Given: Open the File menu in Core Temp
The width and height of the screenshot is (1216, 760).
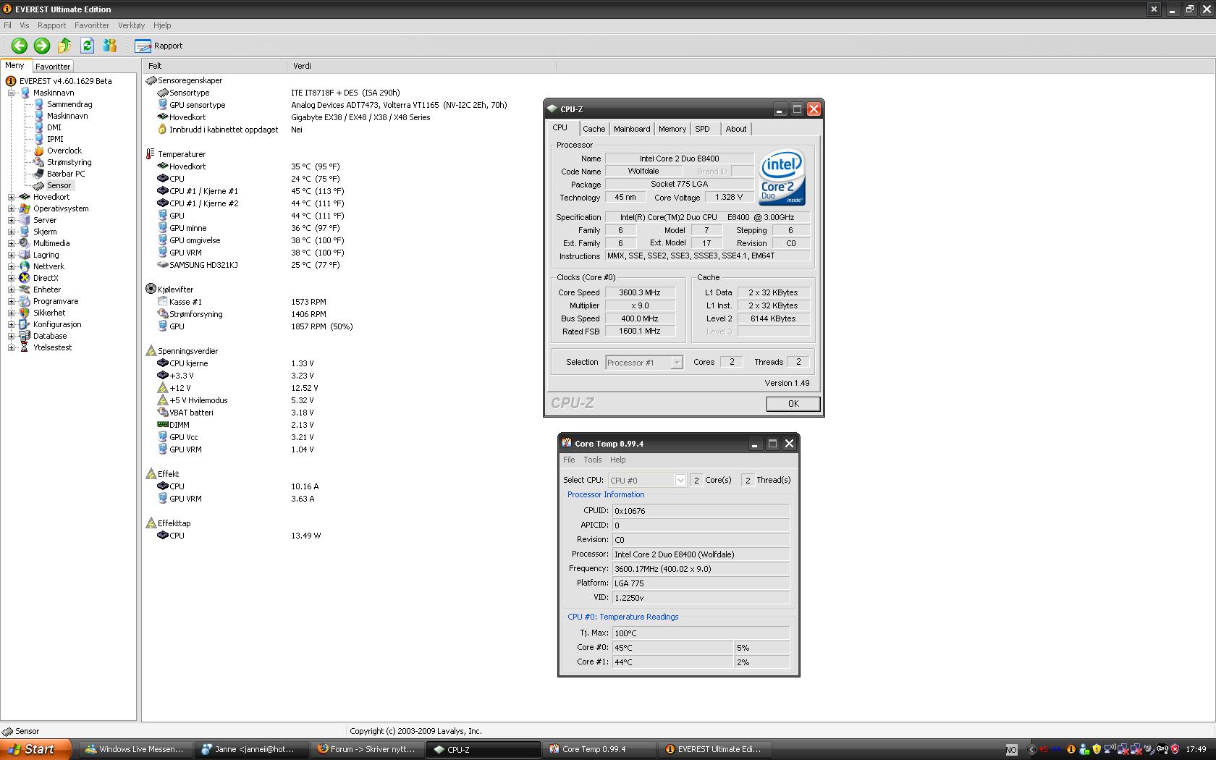Looking at the screenshot, I should click(570, 460).
